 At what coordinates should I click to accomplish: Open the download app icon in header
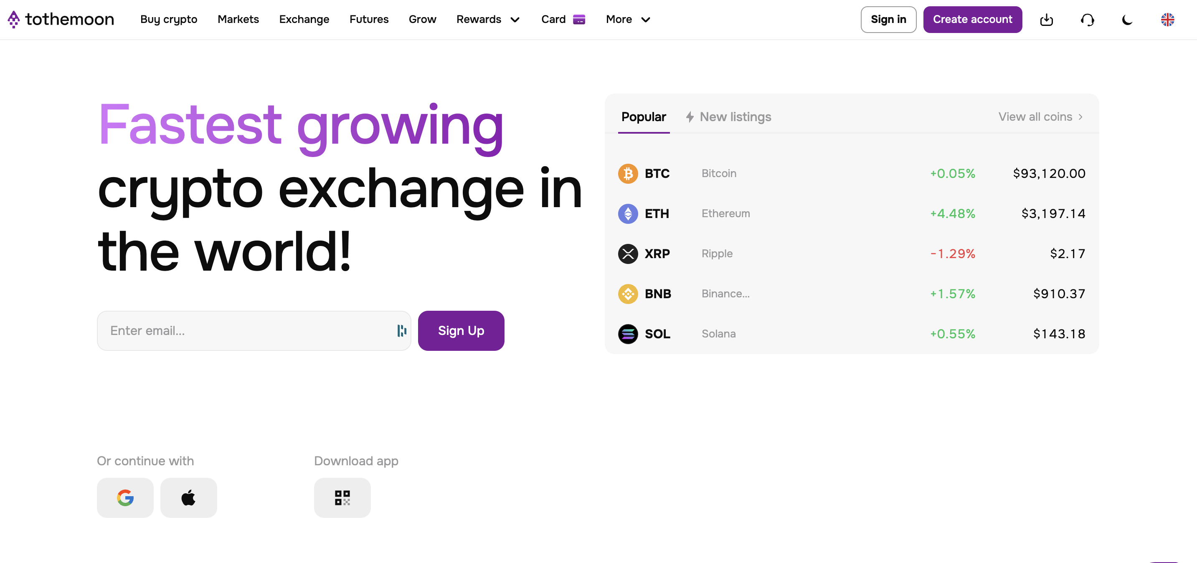1046,20
